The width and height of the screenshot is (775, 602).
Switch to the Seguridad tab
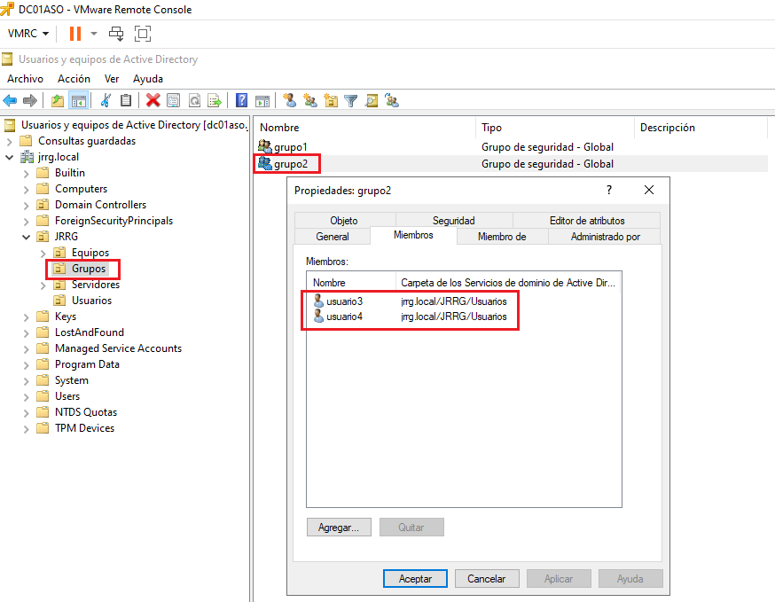tap(454, 221)
